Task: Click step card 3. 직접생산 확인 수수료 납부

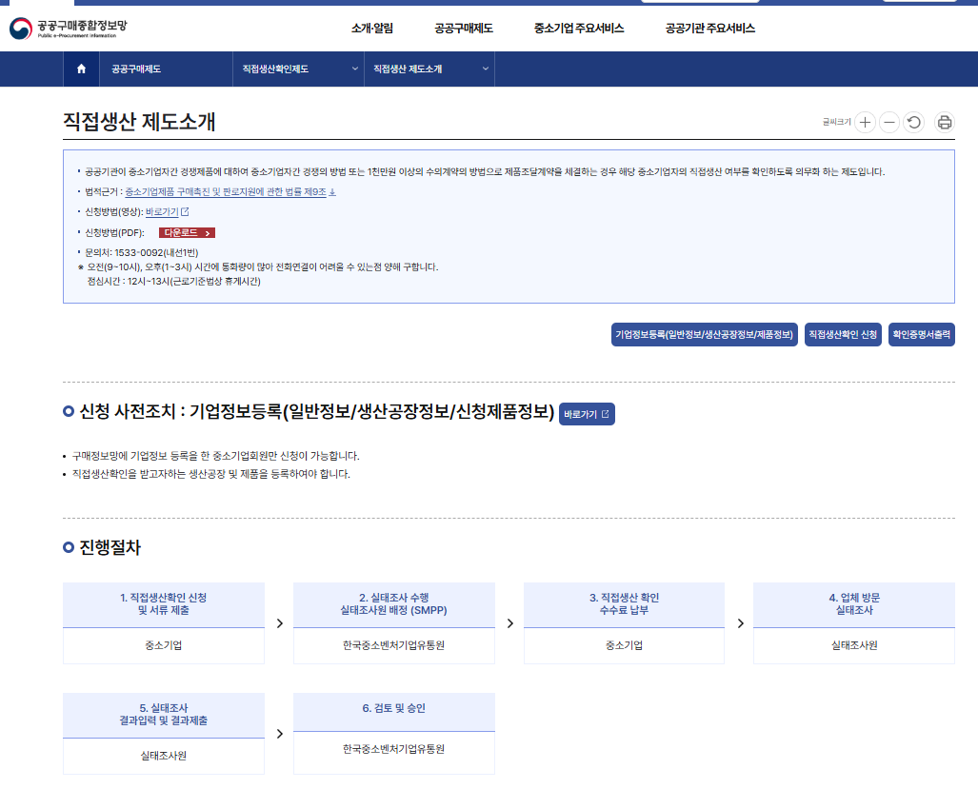Action: tap(624, 623)
